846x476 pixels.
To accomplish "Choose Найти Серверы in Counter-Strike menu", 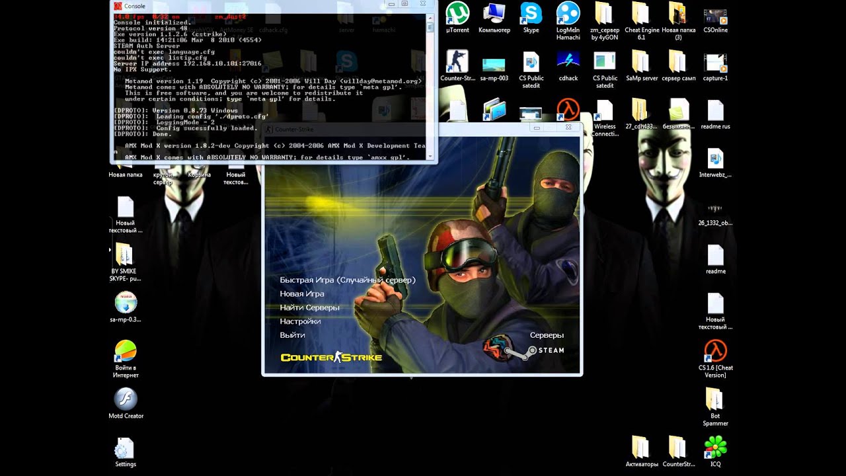I will point(309,307).
